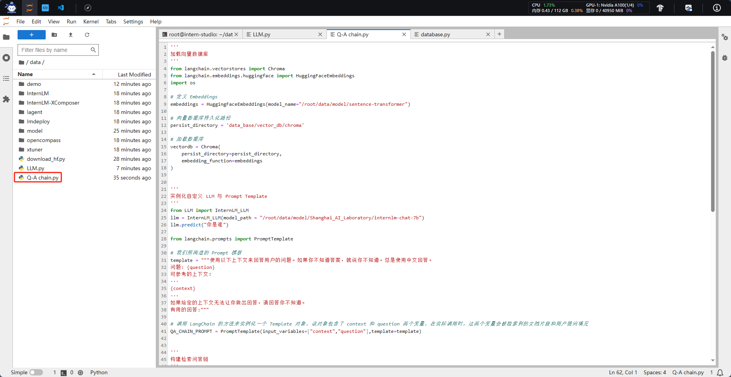Click the upload arrow icon at top right

[x=660, y=8]
